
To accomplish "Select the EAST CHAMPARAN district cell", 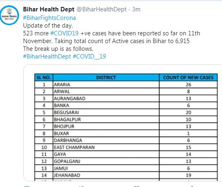I will point(106,147).
